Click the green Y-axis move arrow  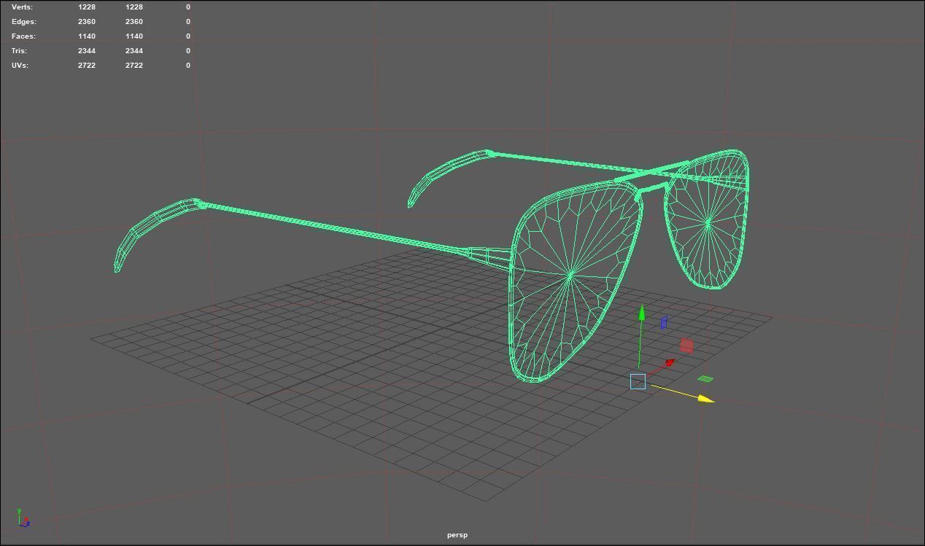(641, 313)
